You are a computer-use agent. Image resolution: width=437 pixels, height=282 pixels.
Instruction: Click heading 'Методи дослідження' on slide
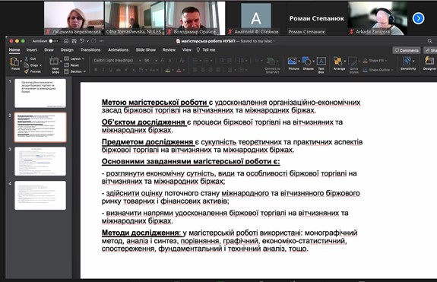pos(140,233)
